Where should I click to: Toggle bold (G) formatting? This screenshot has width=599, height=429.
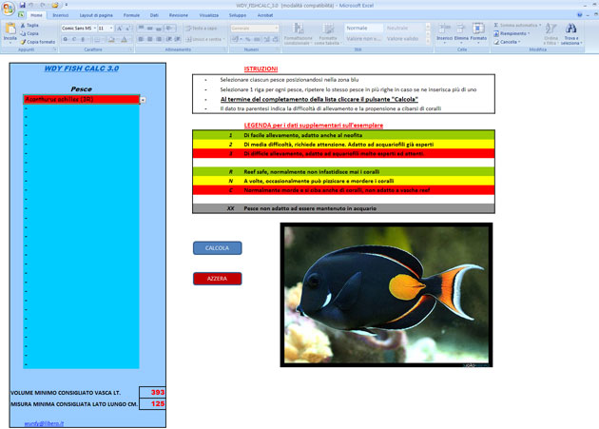coord(65,39)
